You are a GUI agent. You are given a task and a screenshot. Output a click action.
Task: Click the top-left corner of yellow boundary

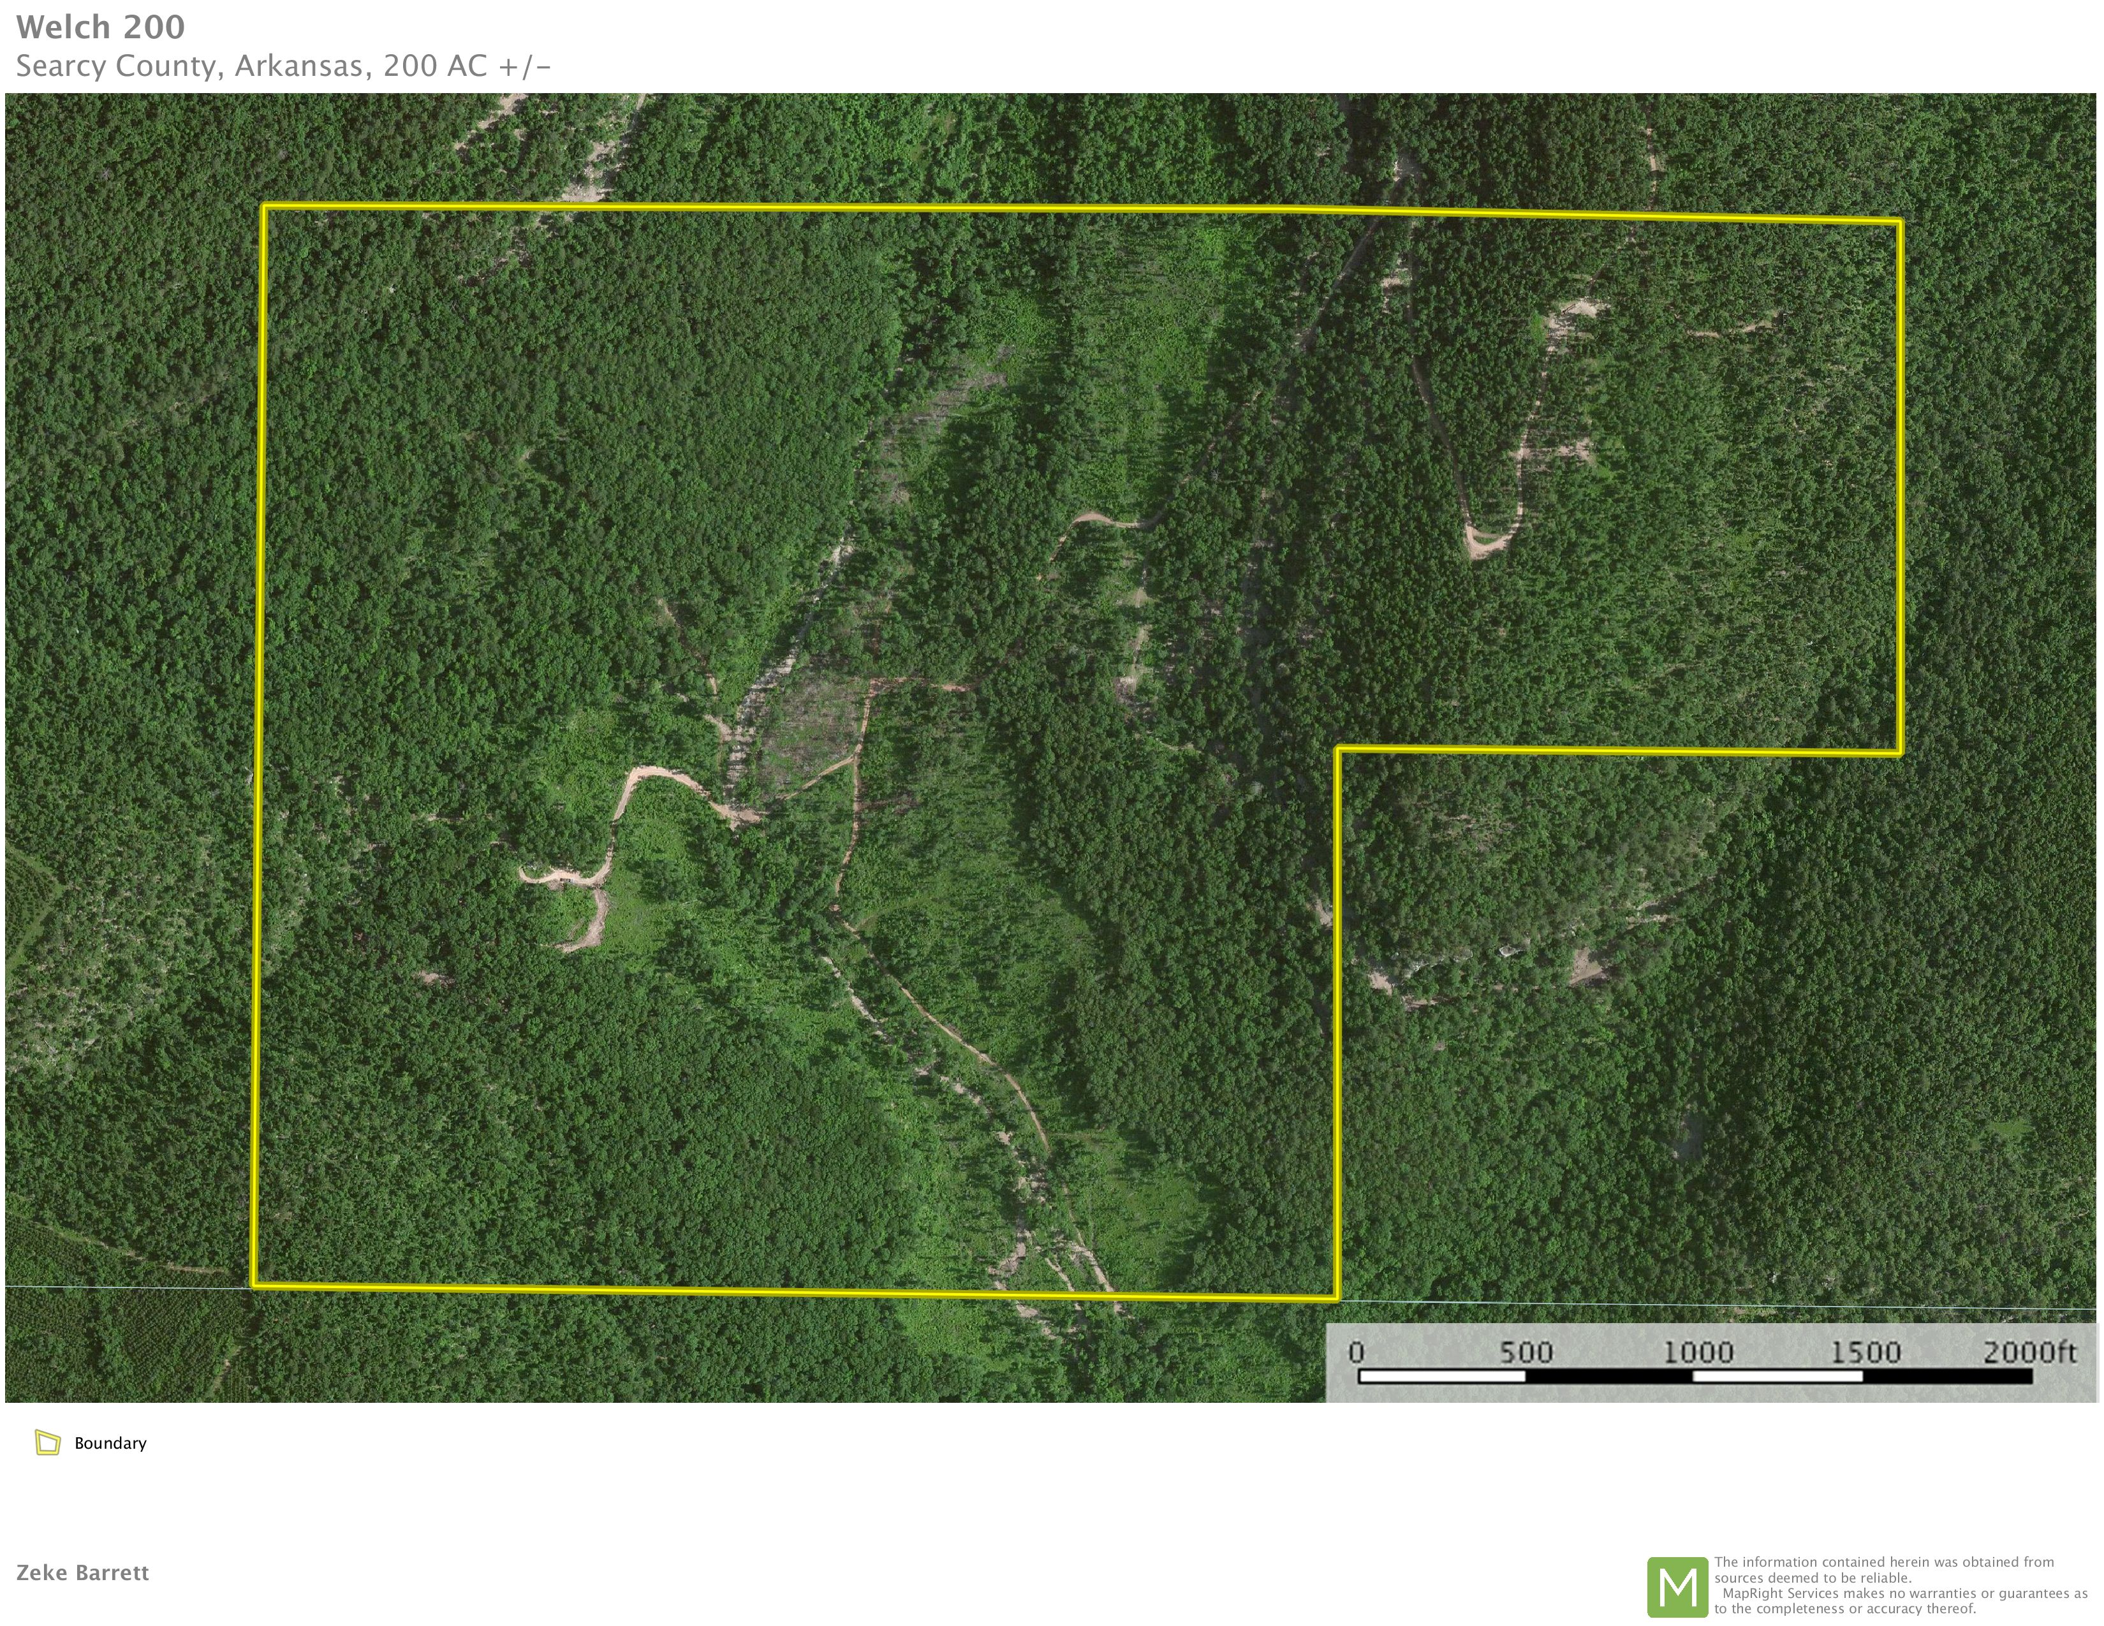265,206
